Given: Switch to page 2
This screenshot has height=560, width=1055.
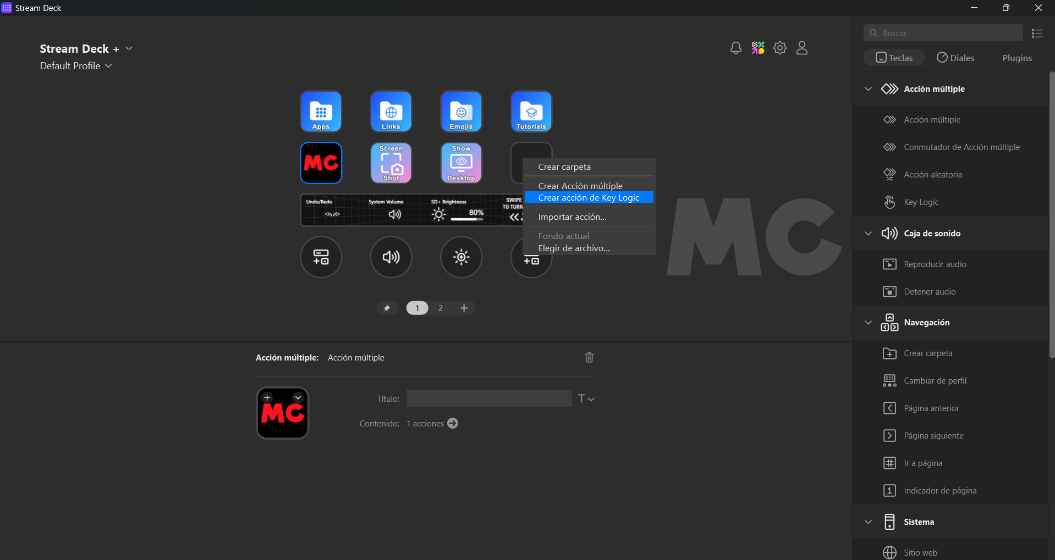Looking at the screenshot, I should (x=441, y=308).
